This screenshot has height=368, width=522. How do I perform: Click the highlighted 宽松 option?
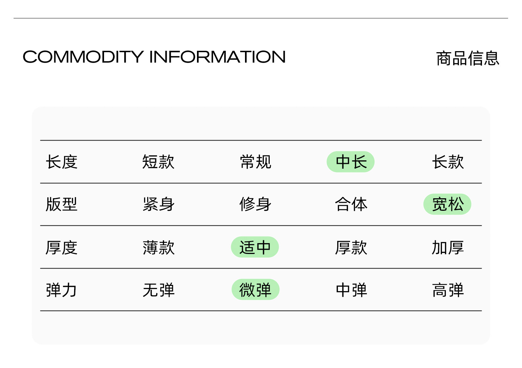[448, 204]
